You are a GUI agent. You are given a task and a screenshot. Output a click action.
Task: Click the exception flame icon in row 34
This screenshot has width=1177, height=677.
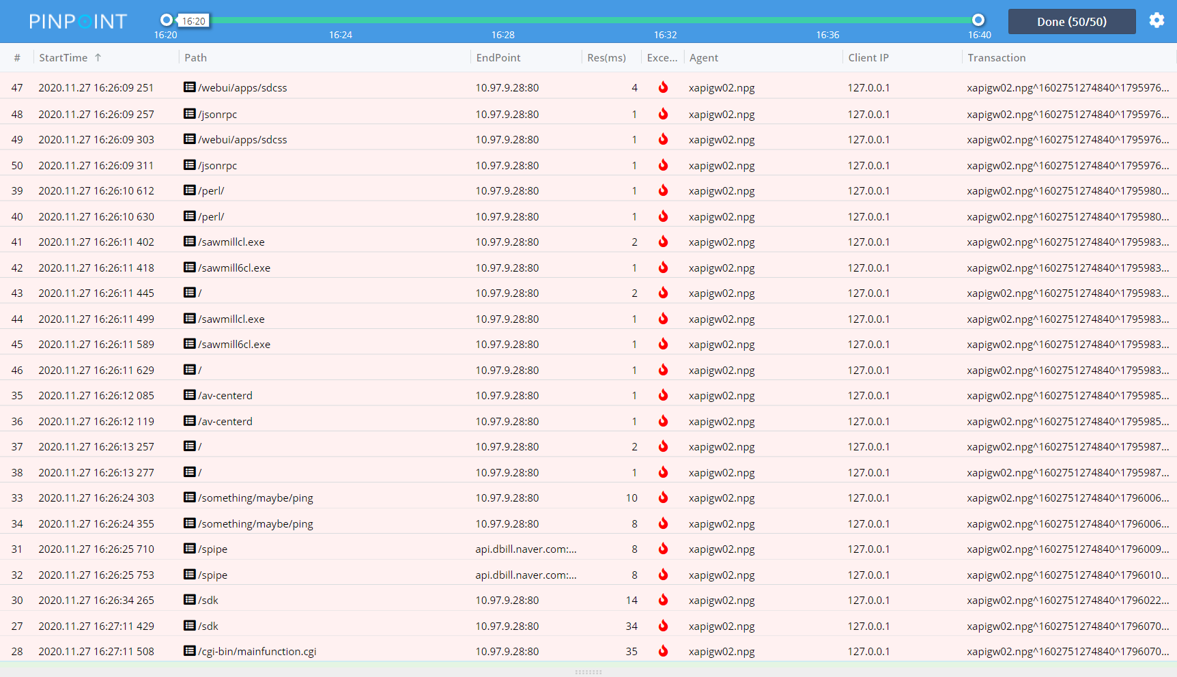tap(663, 523)
